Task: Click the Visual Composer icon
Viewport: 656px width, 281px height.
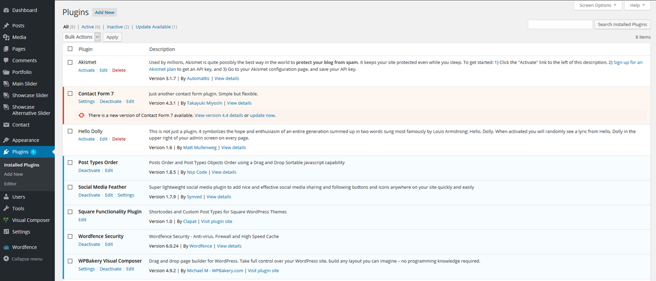Action: (6, 220)
